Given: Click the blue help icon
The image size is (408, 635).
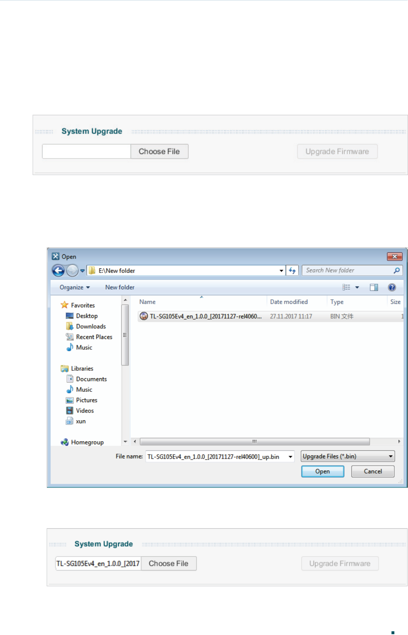Looking at the screenshot, I should tap(392, 287).
